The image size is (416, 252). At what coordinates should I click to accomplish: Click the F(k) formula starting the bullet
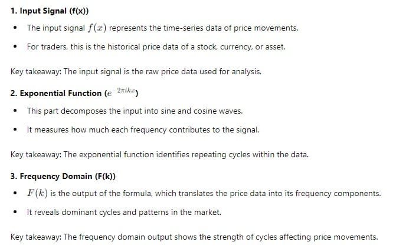[x=37, y=194]
